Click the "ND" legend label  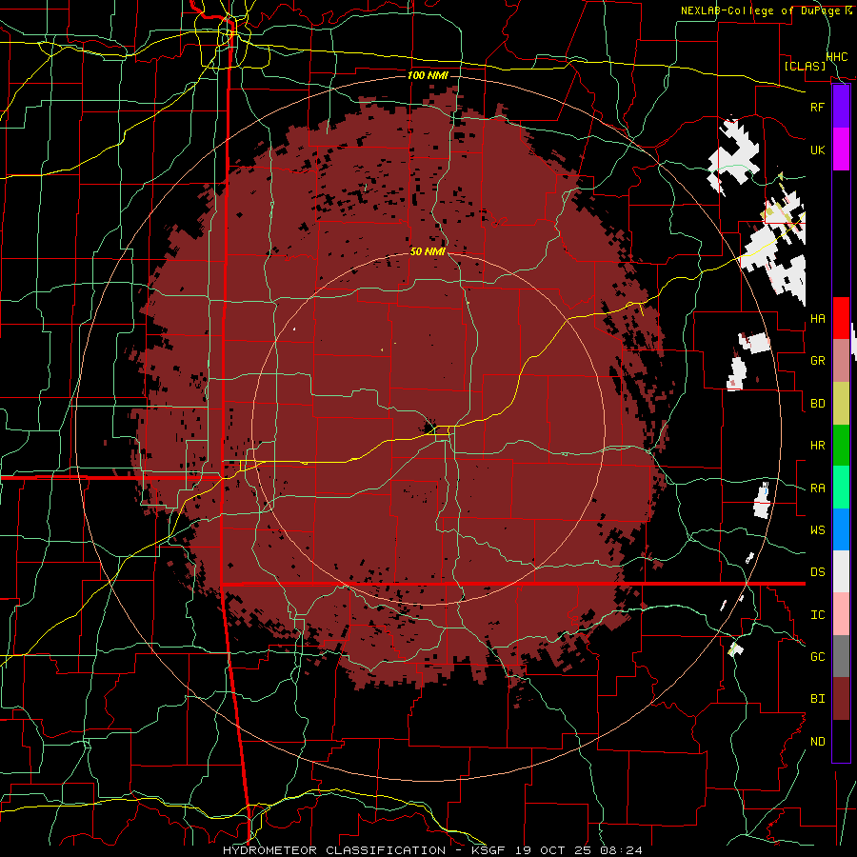[x=817, y=742]
